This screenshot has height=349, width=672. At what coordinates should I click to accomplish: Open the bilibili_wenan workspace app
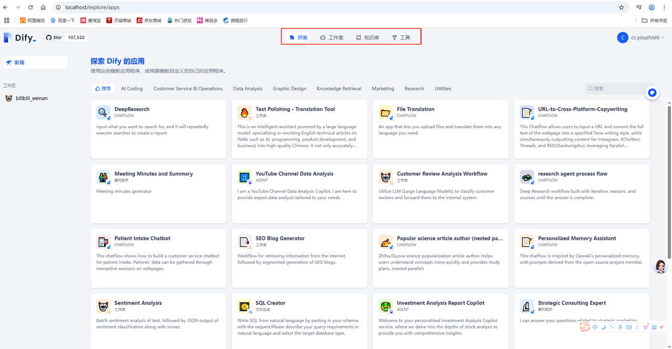31,98
